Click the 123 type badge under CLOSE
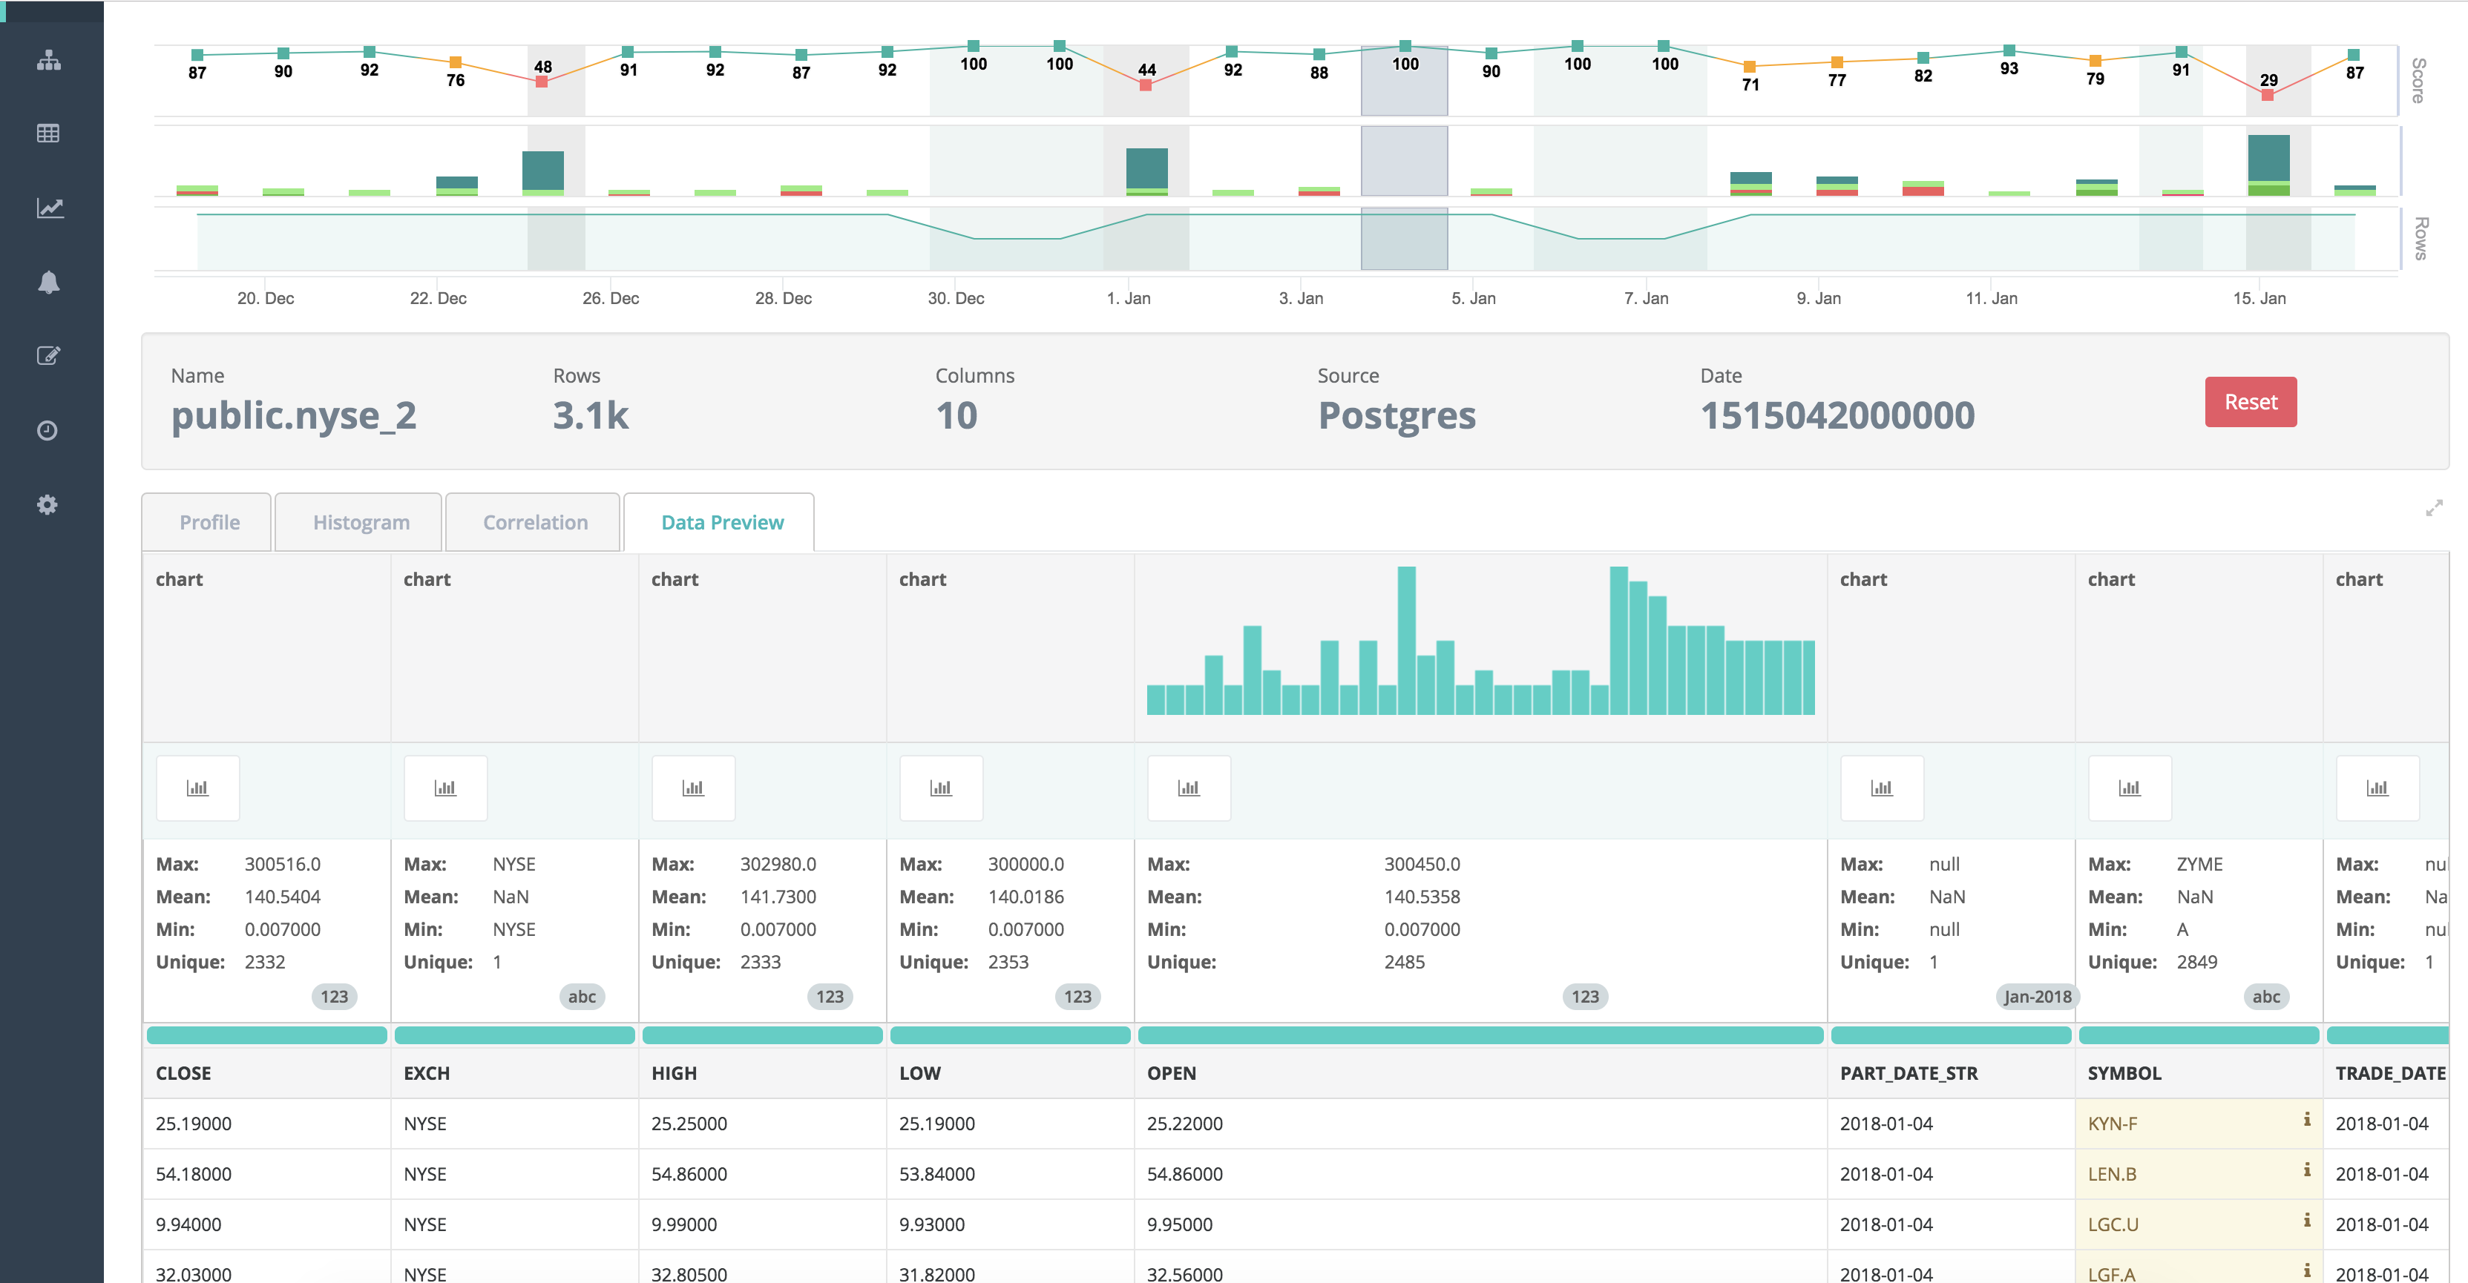This screenshot has height=1283, width=2468. click(x=333, y=996)
